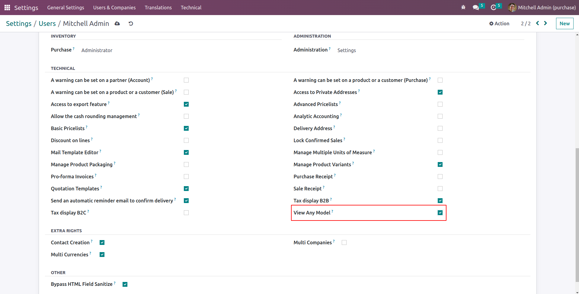
Task: Click the vertical scrollbar thumb
Action: point(577,211)
